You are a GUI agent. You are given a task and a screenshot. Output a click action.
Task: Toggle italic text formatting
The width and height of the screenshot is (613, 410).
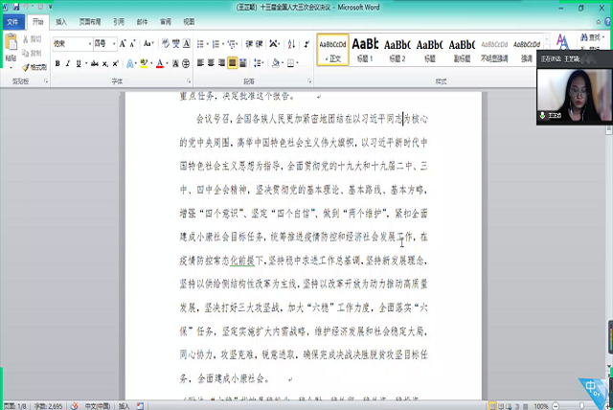(x=69, y=63)
